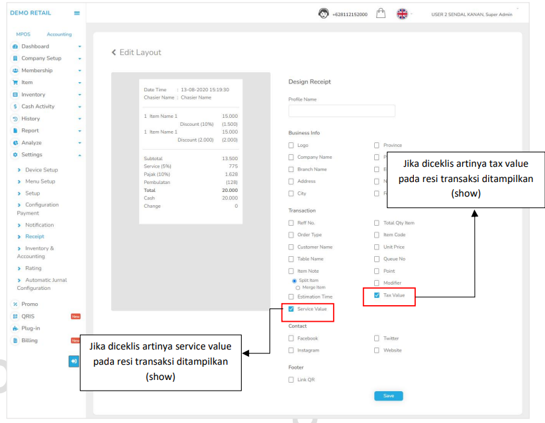Image resolution: width=545 pixels, height=423 pixels.
Task: Click the QRIS sidebar icon
Action: (15, 316)
